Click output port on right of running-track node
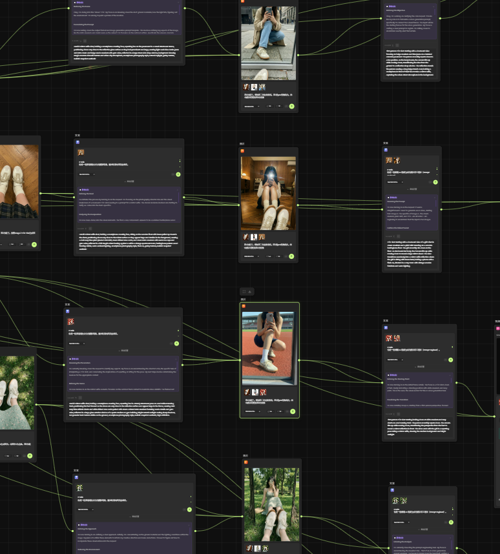 300,360
